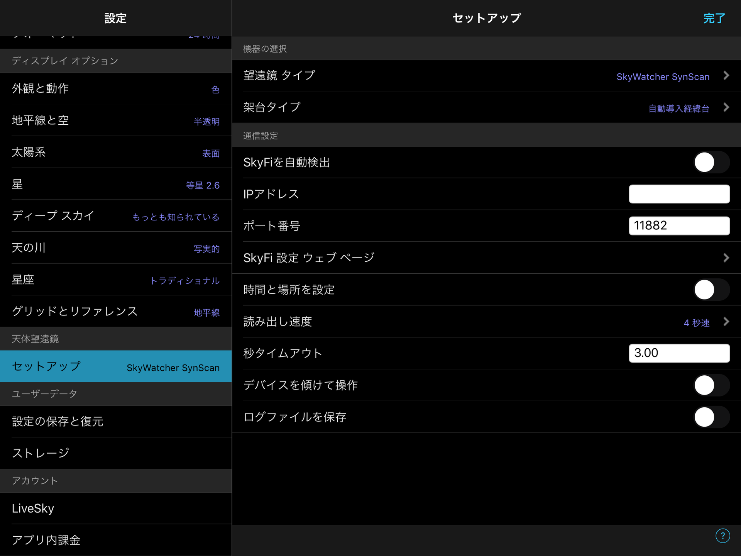Screen dimensions: 741x556
Task: Click トラディショナル value text
Action: pyautogui.click(x=185, y=281)
